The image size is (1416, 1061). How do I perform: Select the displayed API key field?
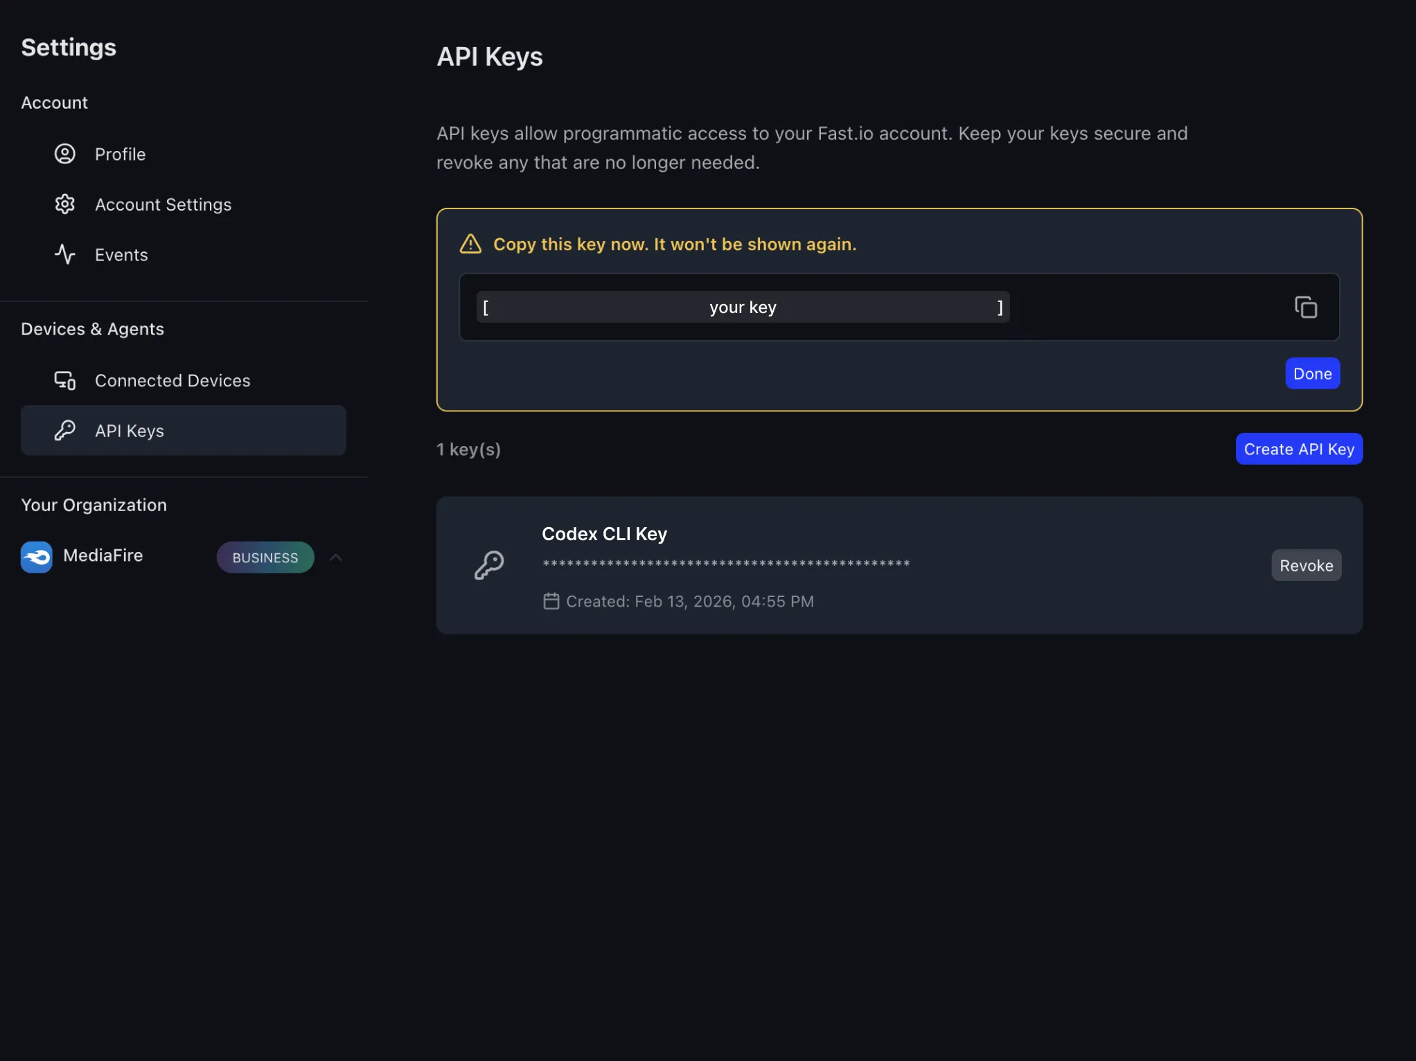(x=742, y=307)
